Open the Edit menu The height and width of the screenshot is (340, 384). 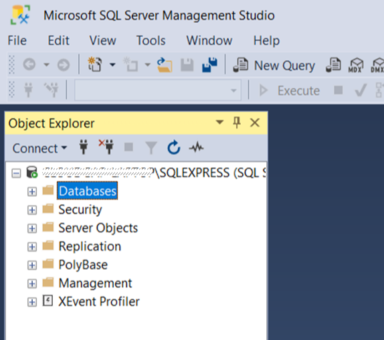pos(58,40)
